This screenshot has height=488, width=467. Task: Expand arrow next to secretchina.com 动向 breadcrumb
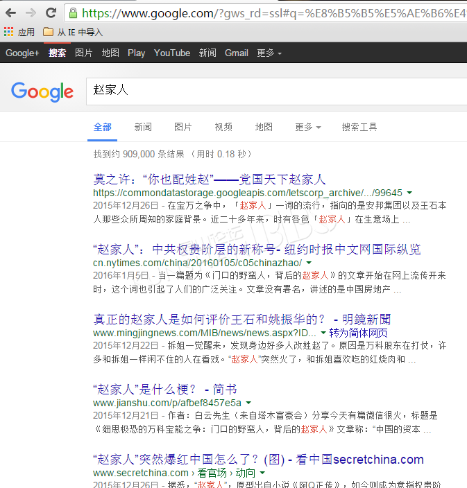[x=262, y=473]
